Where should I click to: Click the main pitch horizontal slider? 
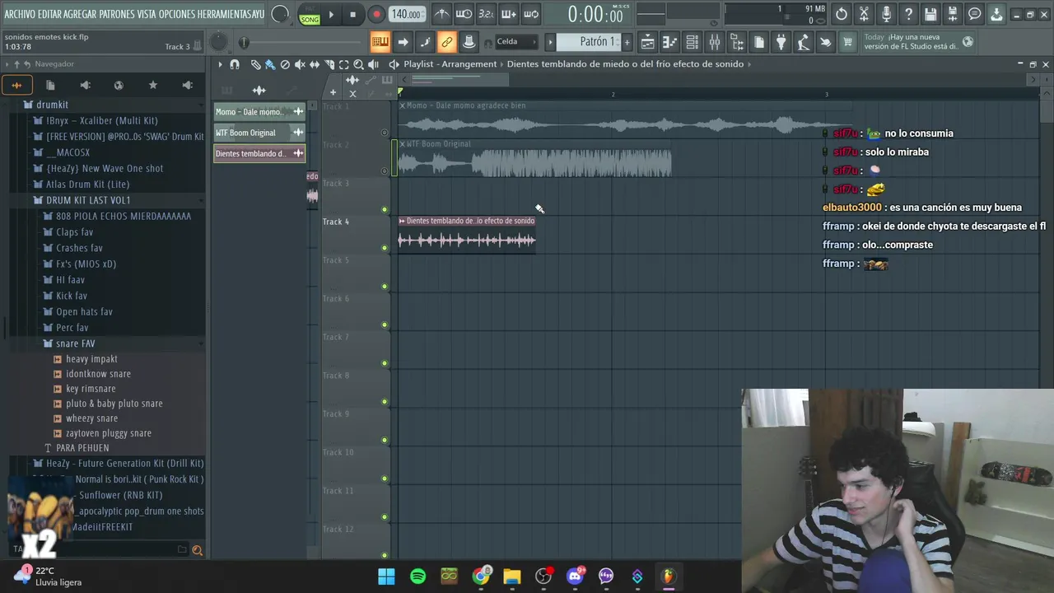(301, 42)
